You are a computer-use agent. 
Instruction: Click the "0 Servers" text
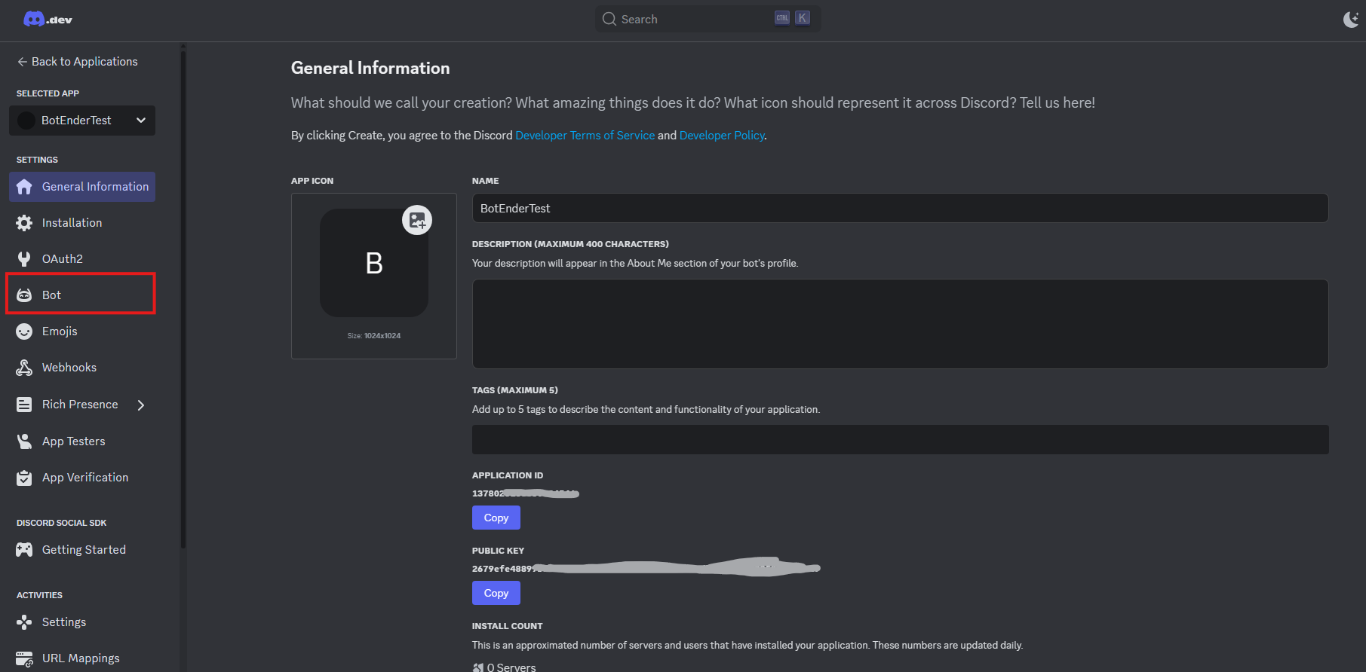tap(511, 667)
